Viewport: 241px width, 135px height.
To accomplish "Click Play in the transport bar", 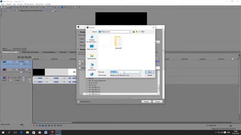I will tap(43, 126).
